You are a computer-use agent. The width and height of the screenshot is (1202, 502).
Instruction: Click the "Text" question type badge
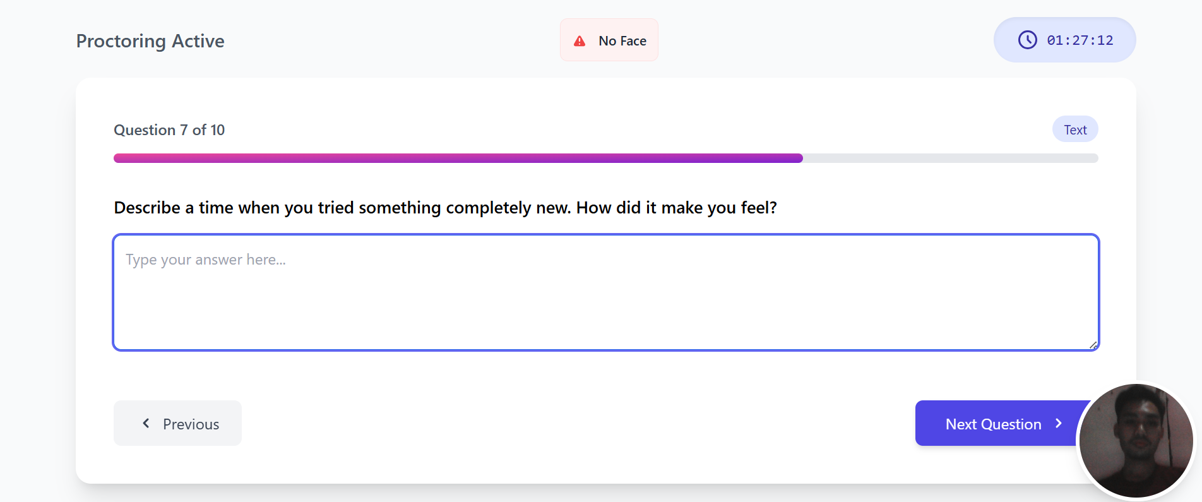tap(1074, 129)
